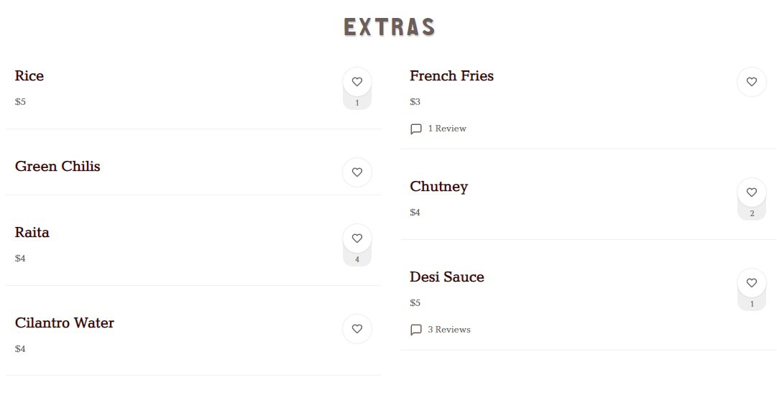777x395 pixels.
Task: Open the French Fries item title
Action: [452, 76]
